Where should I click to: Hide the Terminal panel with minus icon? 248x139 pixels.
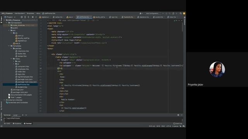point(182,115)
